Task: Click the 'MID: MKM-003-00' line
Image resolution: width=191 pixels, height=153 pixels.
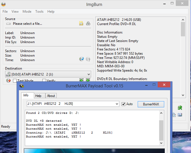Action: coord(111,66)
